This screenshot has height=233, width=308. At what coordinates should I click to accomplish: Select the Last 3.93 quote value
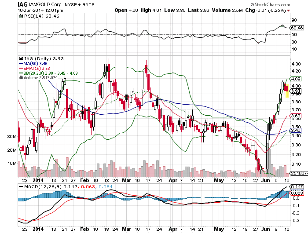point(198,10)
